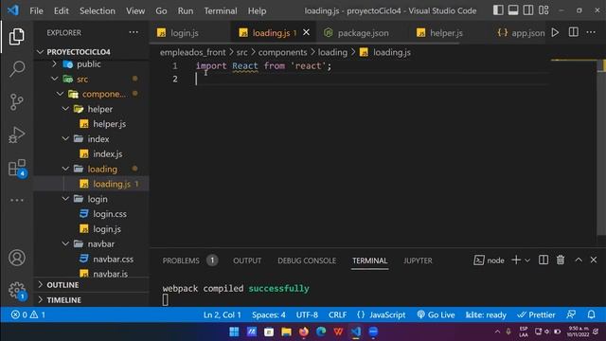Click the feedback icon in status bar

coord(571,314)
